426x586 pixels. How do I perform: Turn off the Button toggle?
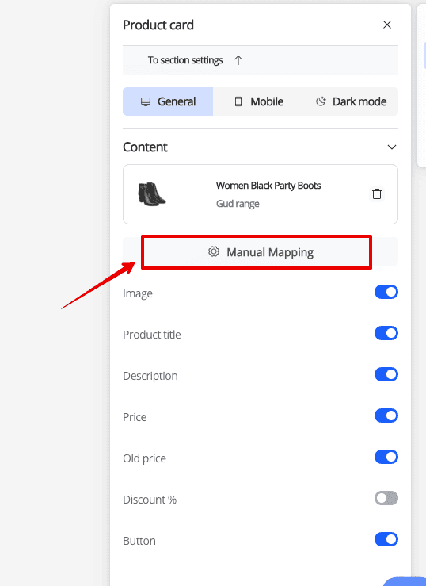(386, 539)
